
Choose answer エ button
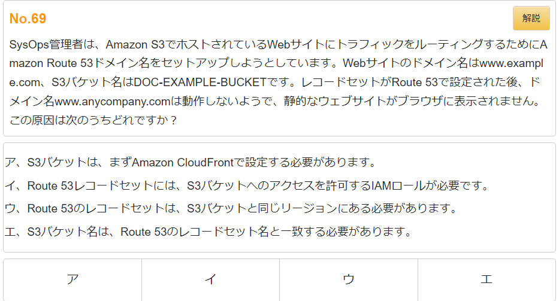[487, 280]
